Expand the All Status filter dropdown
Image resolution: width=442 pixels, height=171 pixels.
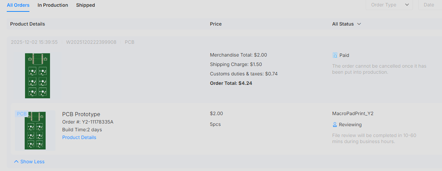click(347, 24)
